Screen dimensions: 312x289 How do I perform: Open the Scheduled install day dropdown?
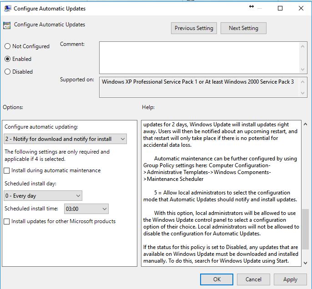pos(43,196)
